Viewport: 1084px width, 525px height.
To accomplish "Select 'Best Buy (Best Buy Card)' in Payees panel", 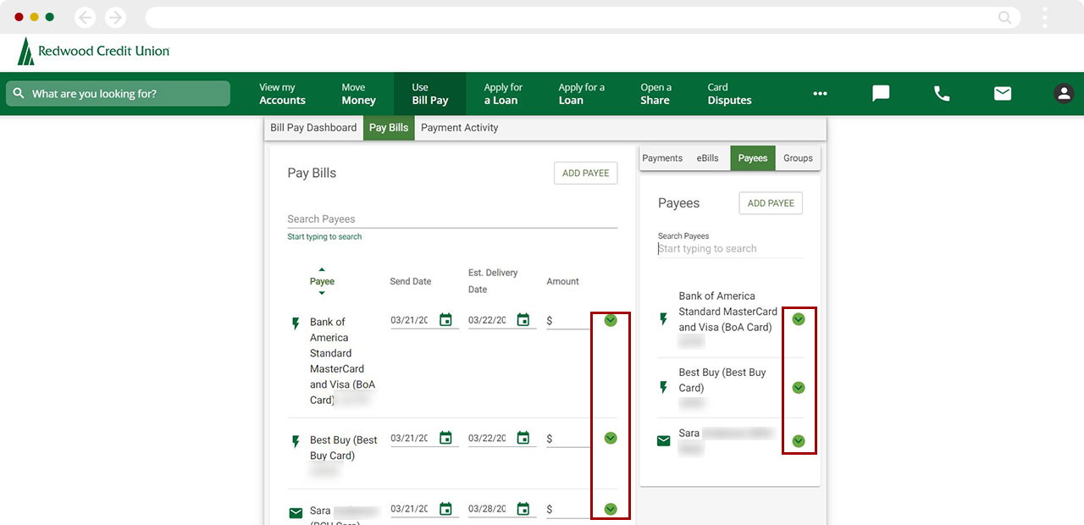I will point(722,380).
